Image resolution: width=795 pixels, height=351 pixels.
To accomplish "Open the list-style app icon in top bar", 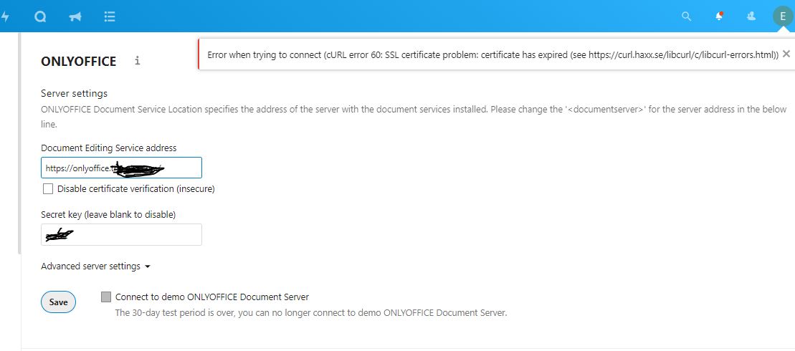I will (x=110, y=16).
